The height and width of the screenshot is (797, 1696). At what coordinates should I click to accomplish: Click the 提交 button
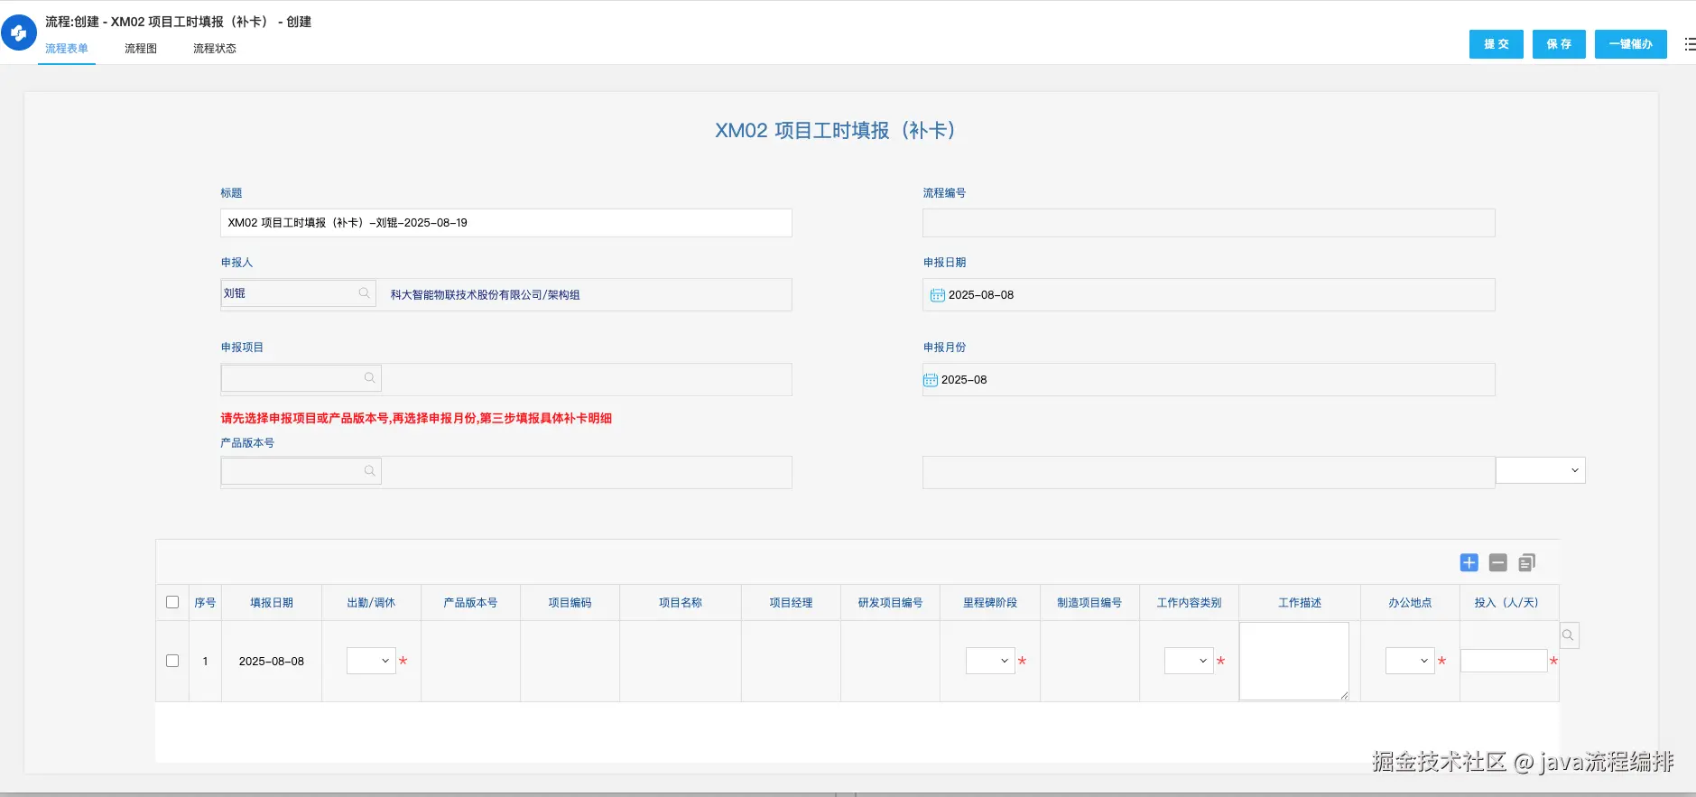tap(1496, 44)
